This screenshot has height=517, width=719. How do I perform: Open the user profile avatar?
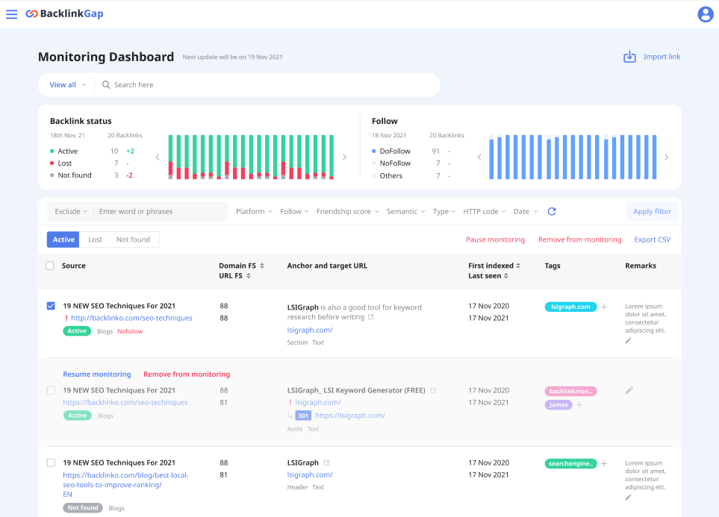coord(706,14)
